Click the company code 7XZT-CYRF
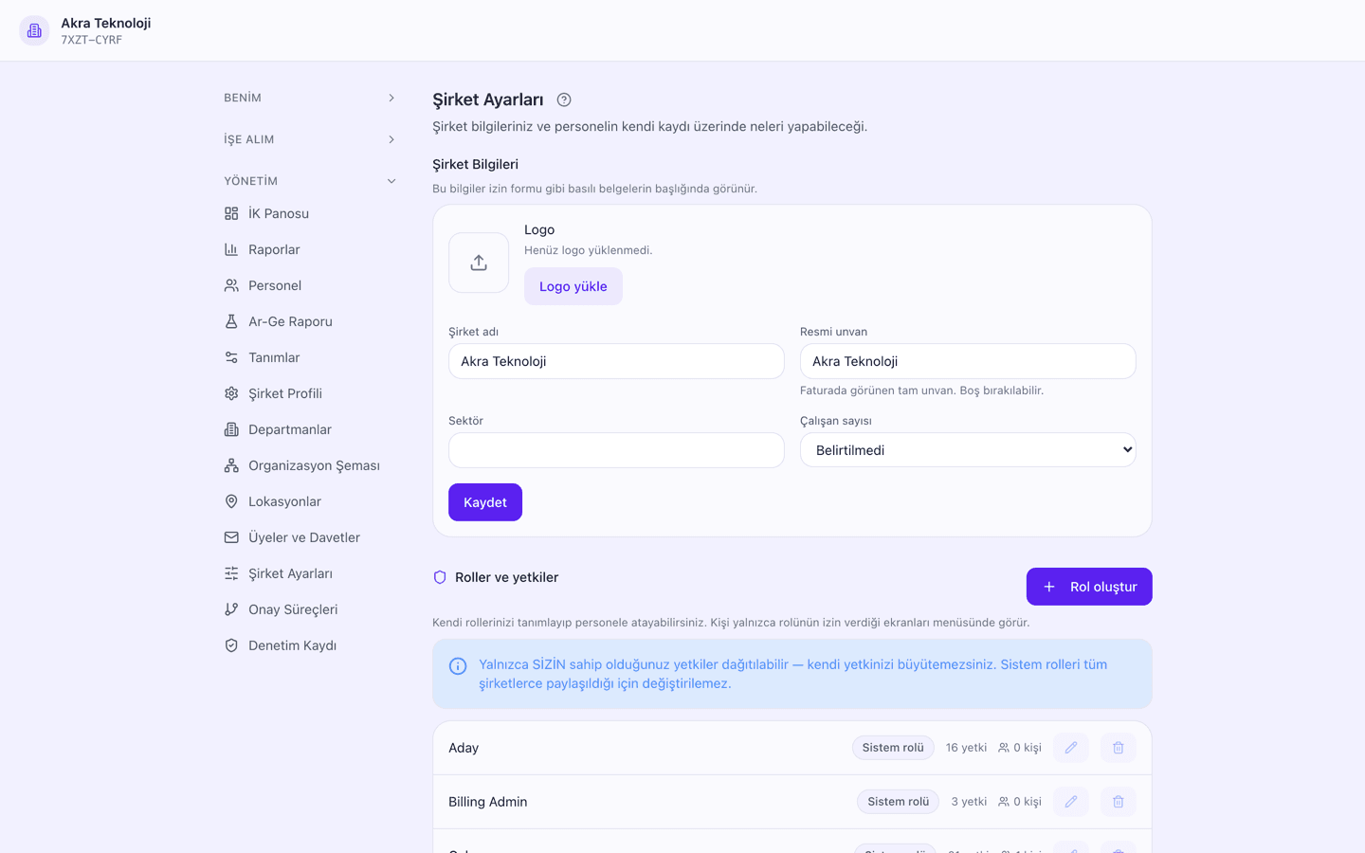 click(x=92, y=40)
